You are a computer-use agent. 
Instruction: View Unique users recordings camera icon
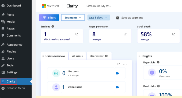[117, 87]
